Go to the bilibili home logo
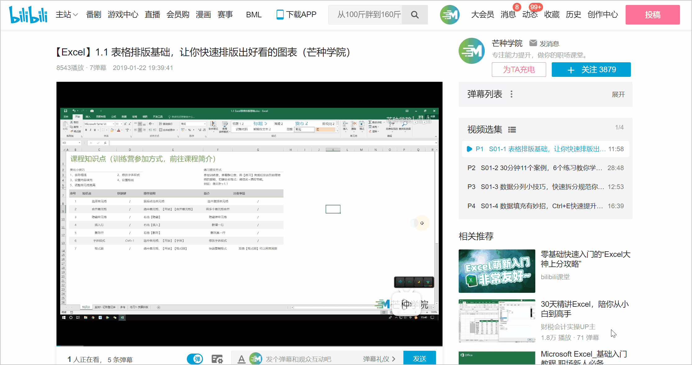This screenshot has height=365, width=692. point(28,15)
